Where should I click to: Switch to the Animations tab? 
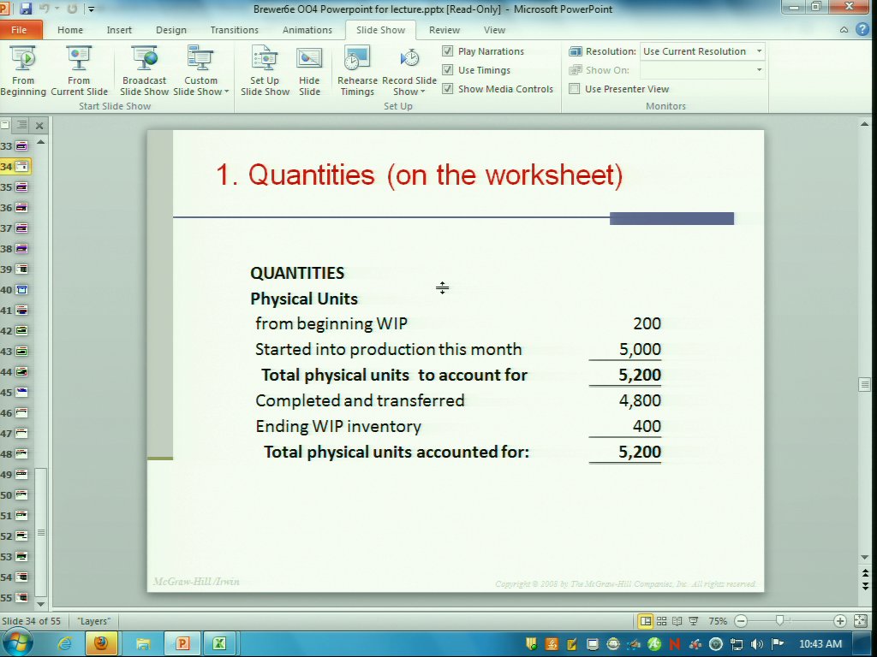tap(307, 30)
